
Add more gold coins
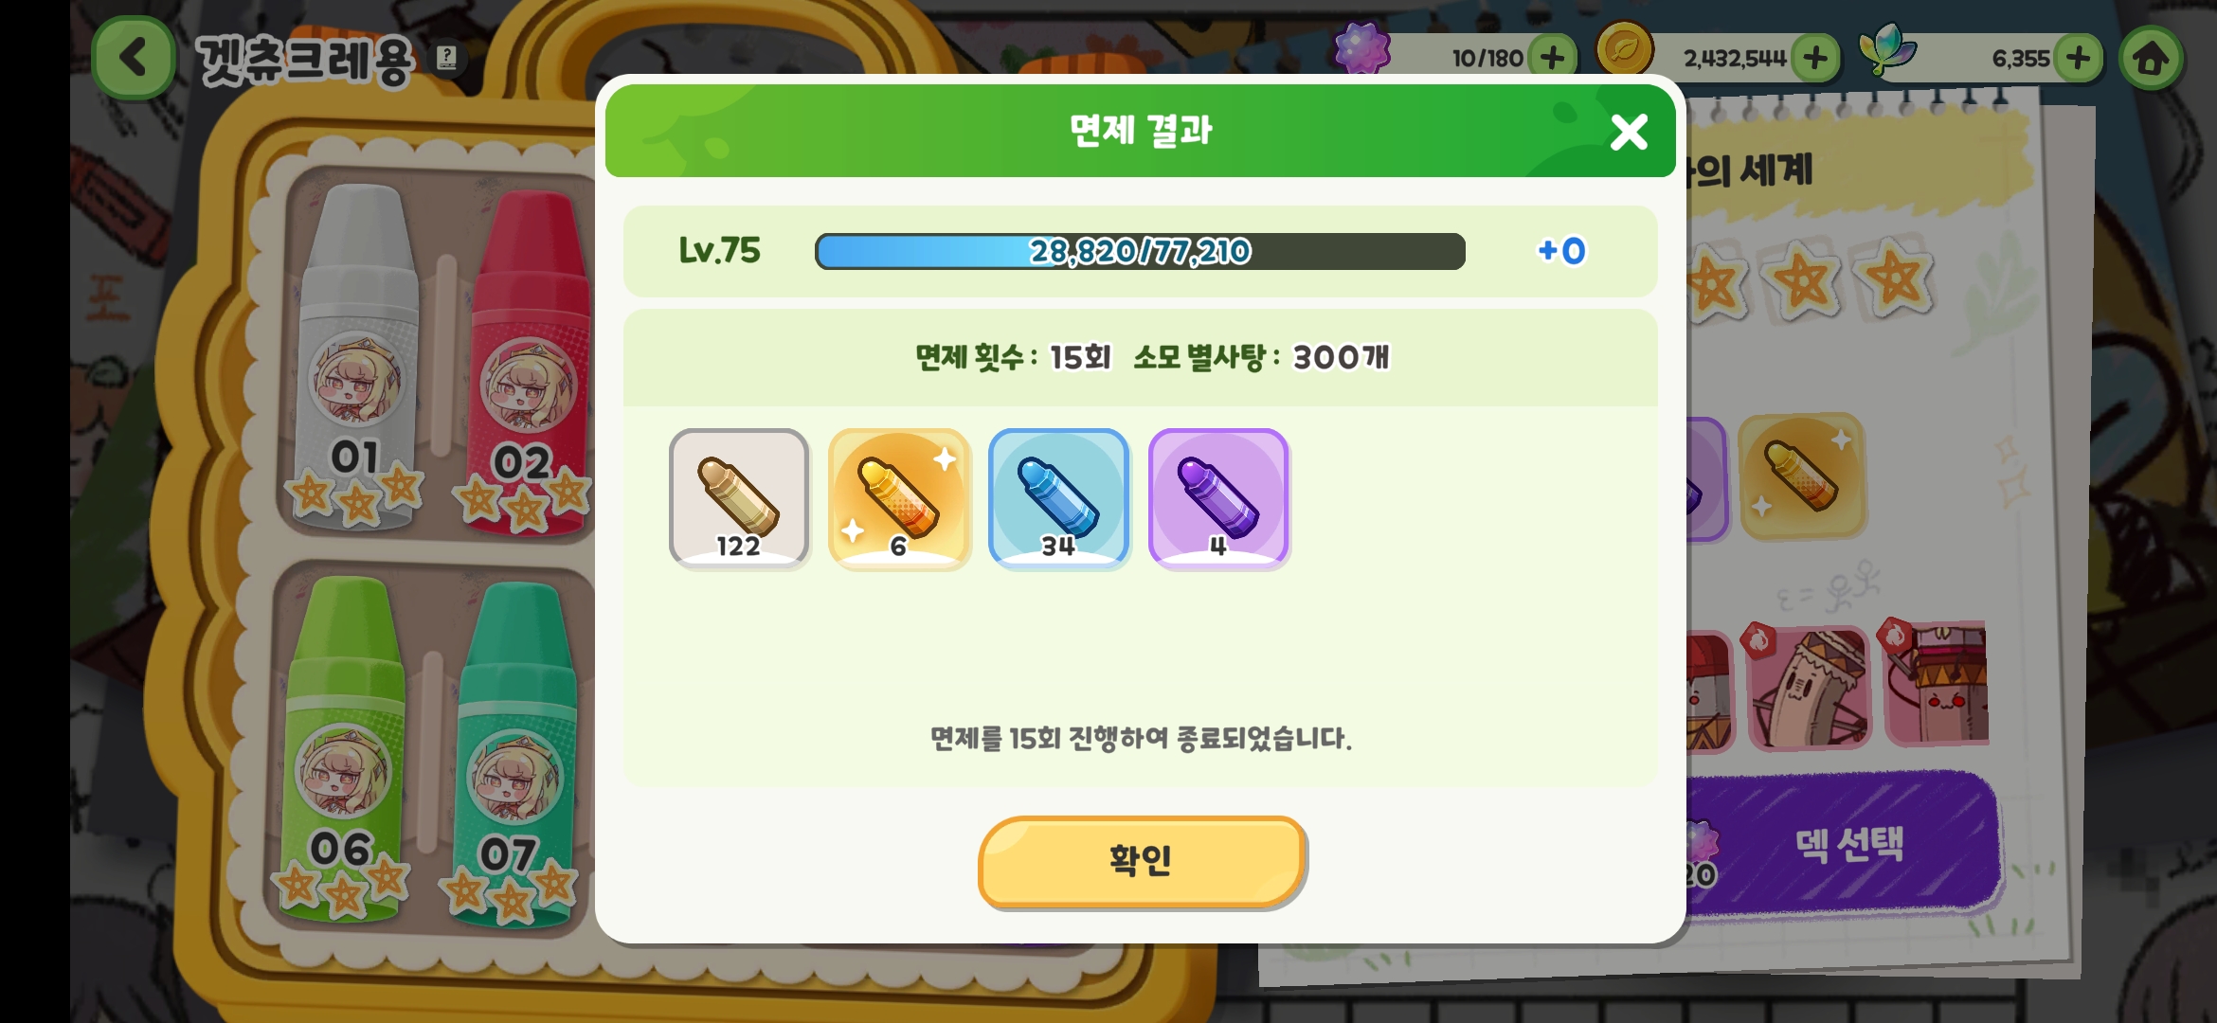(1815, 59)
